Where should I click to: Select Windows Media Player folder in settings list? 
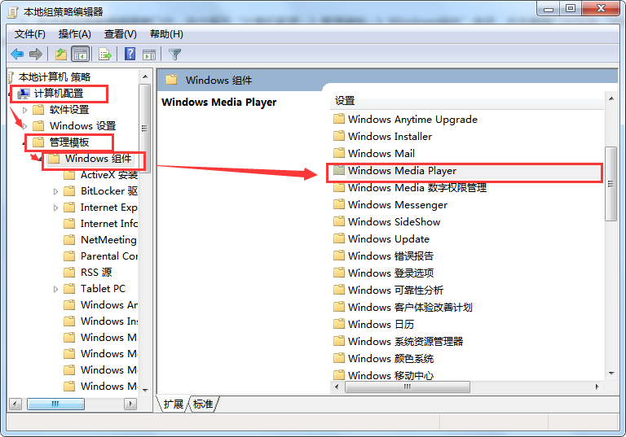[401, 171]
